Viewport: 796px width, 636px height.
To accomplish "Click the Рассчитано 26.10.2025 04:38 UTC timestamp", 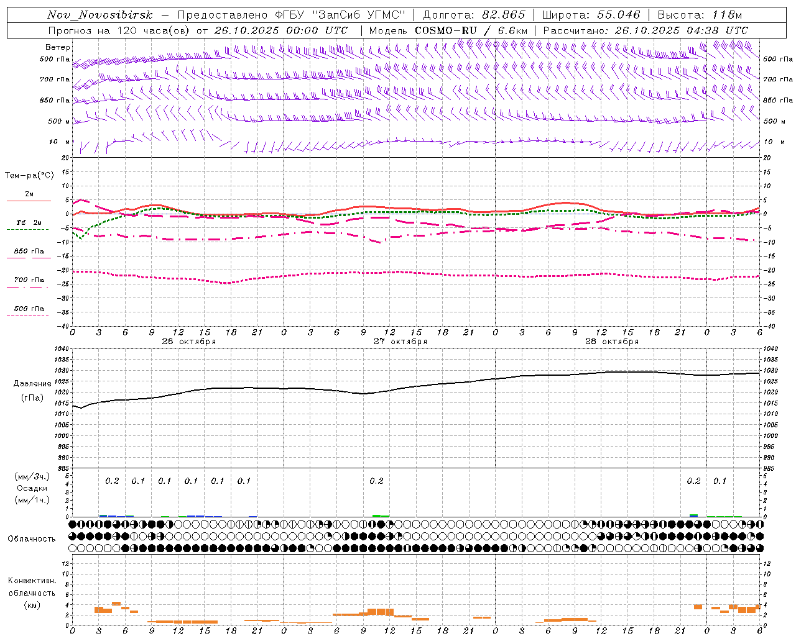I will coord(646,30).
